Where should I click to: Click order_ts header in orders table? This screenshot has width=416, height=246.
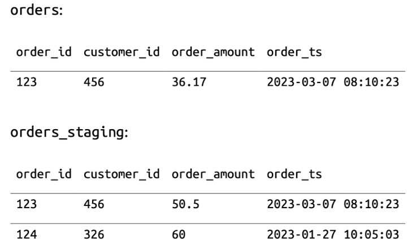tap(294, 53)
